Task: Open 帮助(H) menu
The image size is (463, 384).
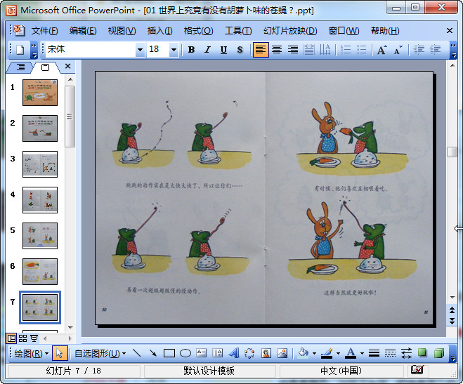Action: (385, 31)
